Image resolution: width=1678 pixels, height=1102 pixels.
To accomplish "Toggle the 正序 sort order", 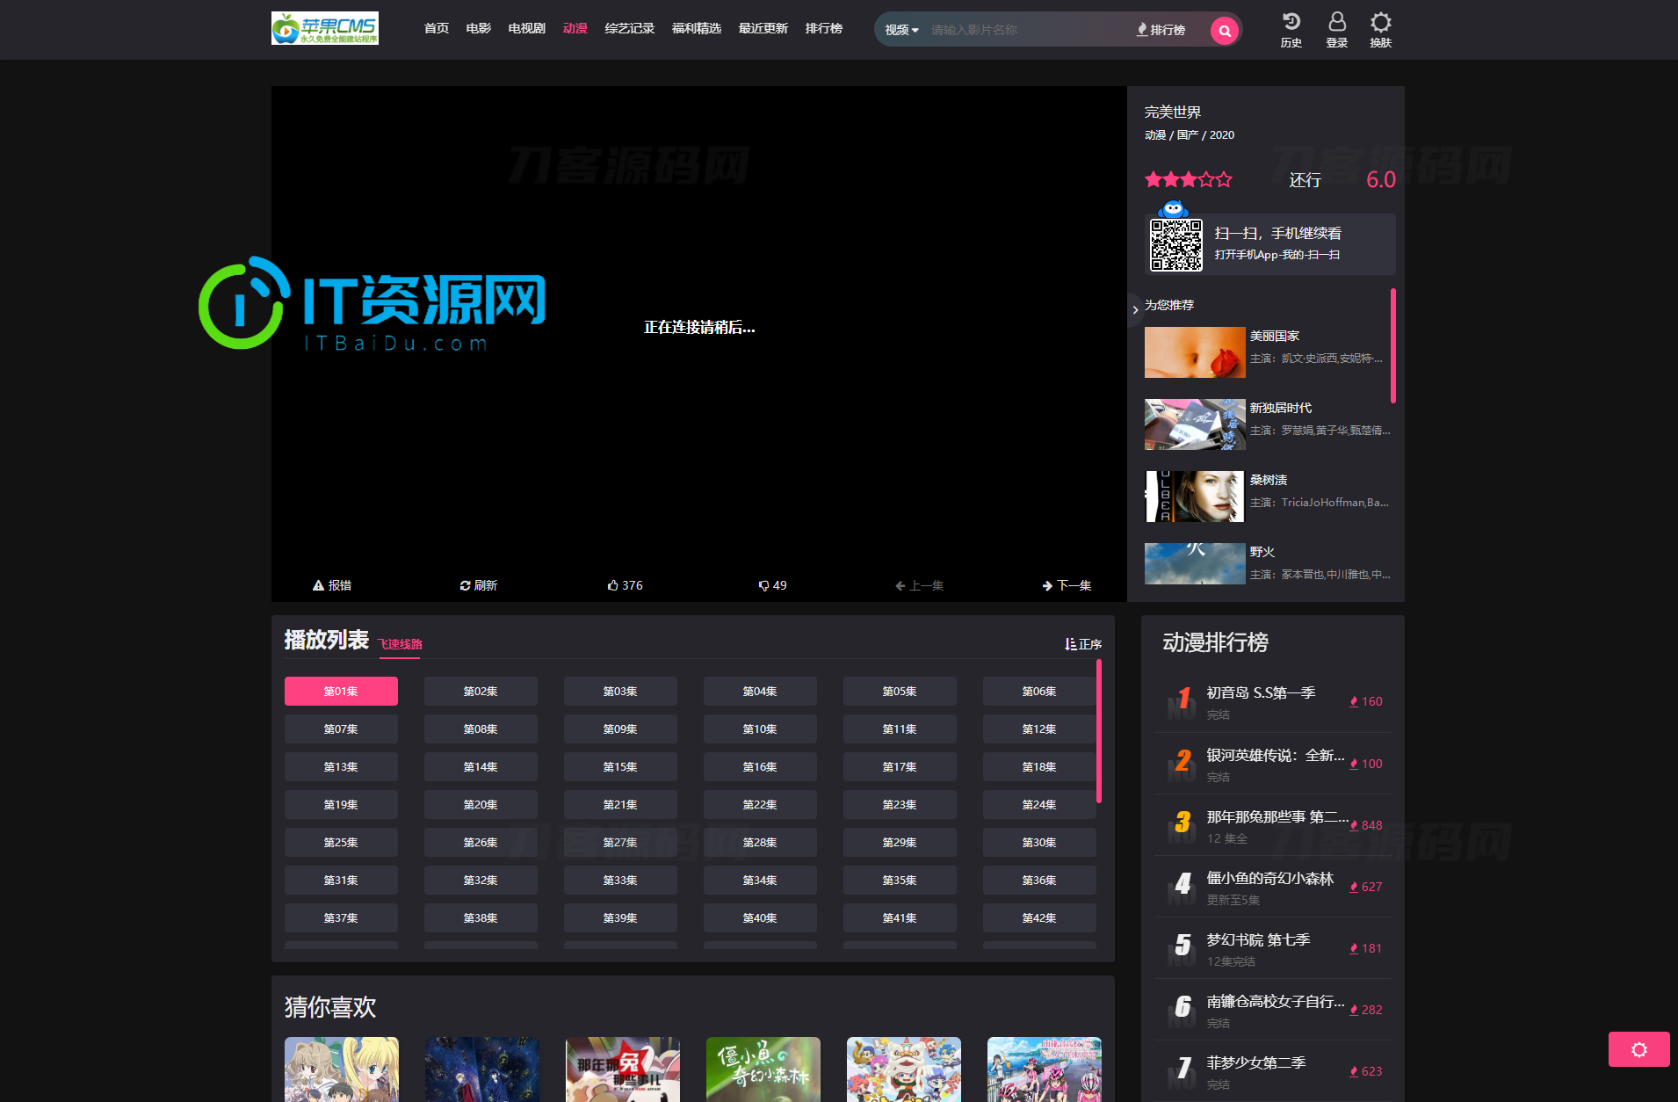I will 1083,644.
